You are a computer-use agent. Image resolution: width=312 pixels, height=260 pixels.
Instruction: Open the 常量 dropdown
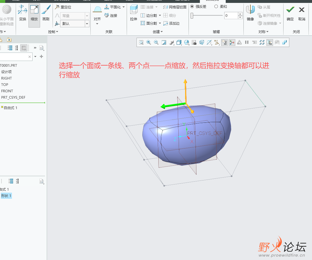pyautogui.click(x=87, y=16)
